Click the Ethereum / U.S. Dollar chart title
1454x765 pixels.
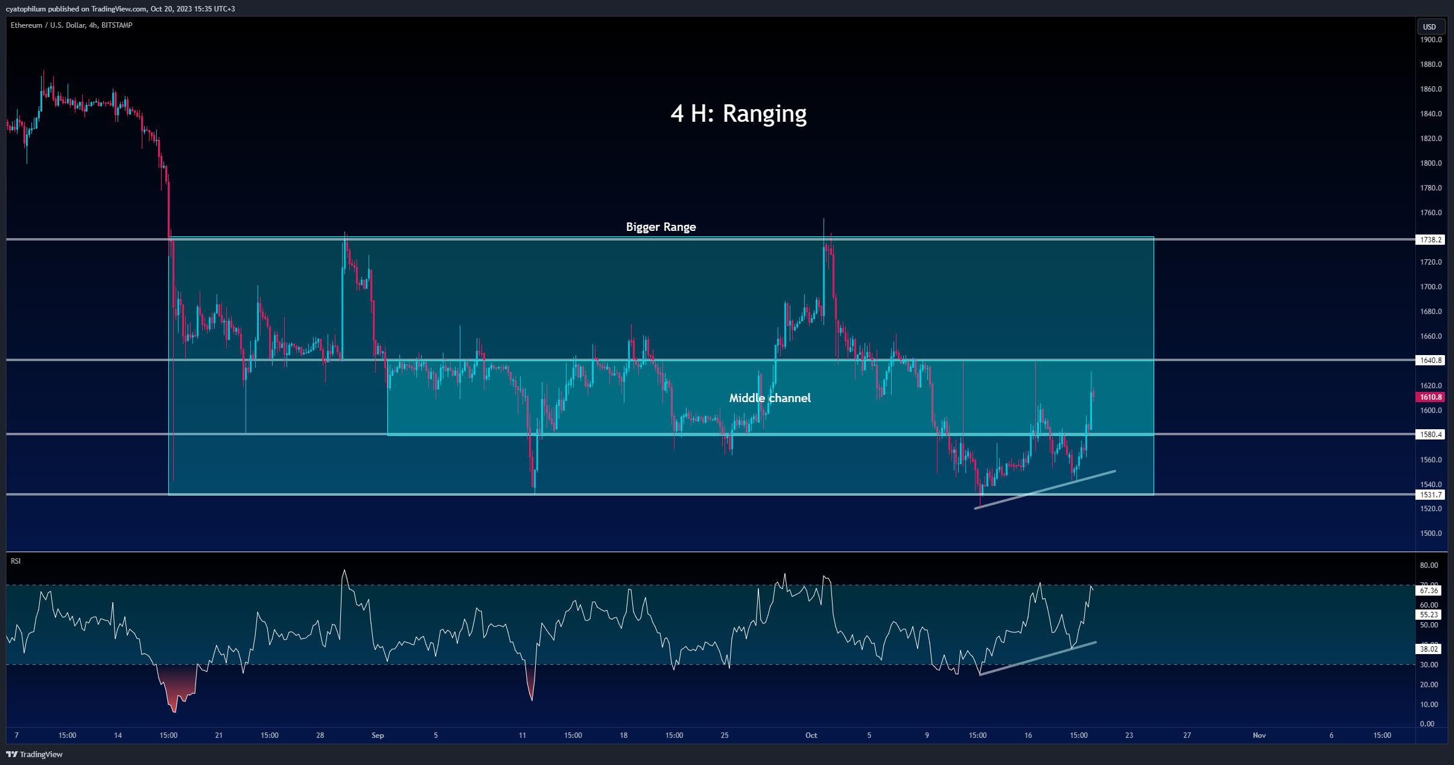click(x=71, y=25)
